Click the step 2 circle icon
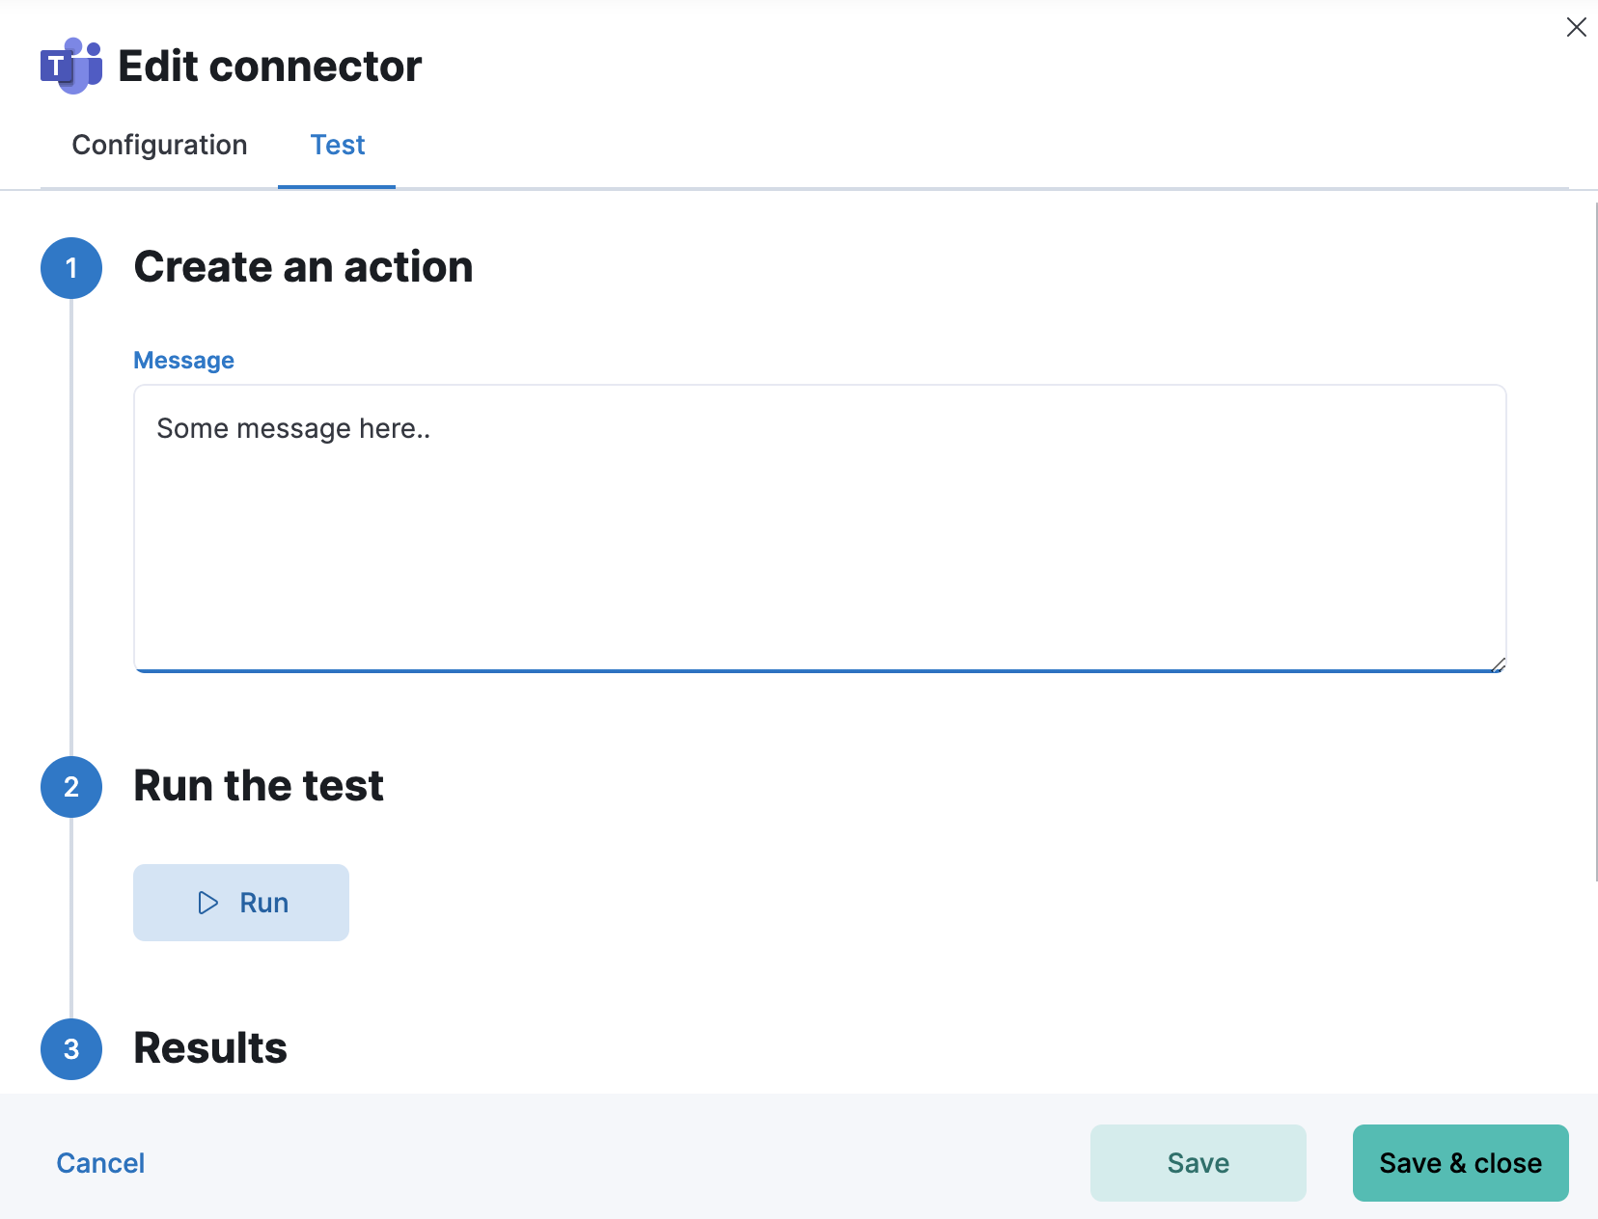Image resolution: width=1598 pixels, height=1219 pixels. [x=71, y=787]
